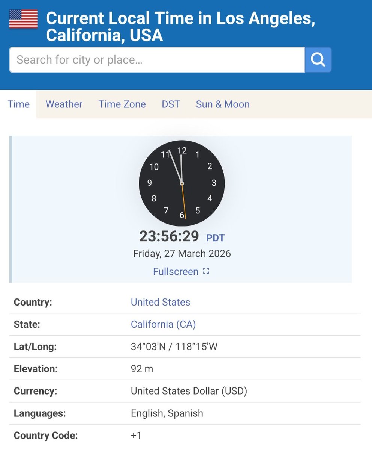This screenshot has height=451, width=372.
Task: Click the English, Spanish languages value
Action: tap(167, 413)
